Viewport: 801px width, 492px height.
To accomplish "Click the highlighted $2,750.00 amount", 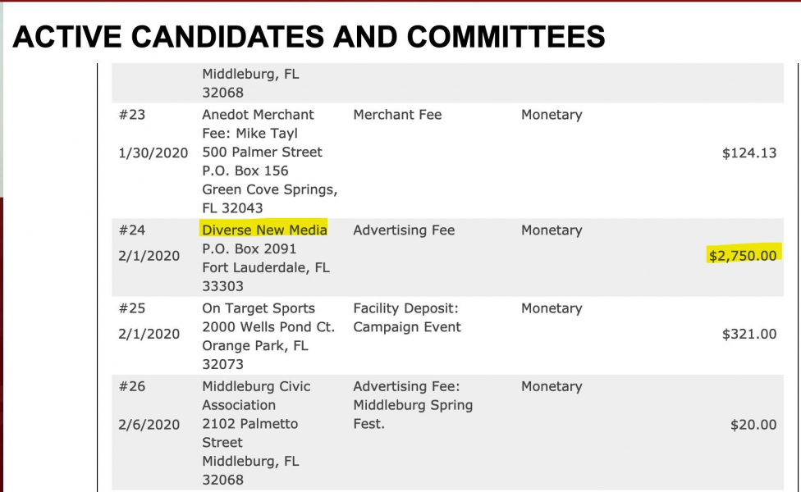I will click(742, 255).
